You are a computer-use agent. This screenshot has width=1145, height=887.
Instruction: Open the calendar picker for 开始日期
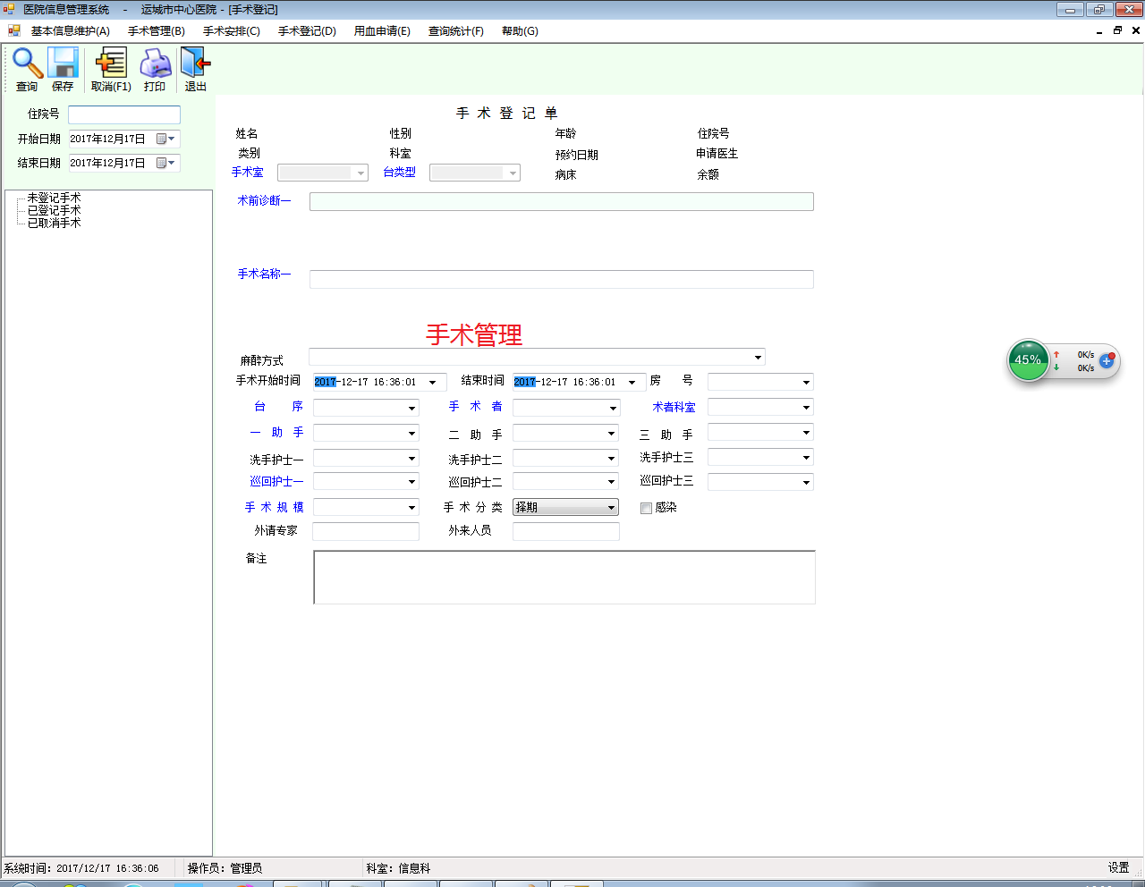166,139
